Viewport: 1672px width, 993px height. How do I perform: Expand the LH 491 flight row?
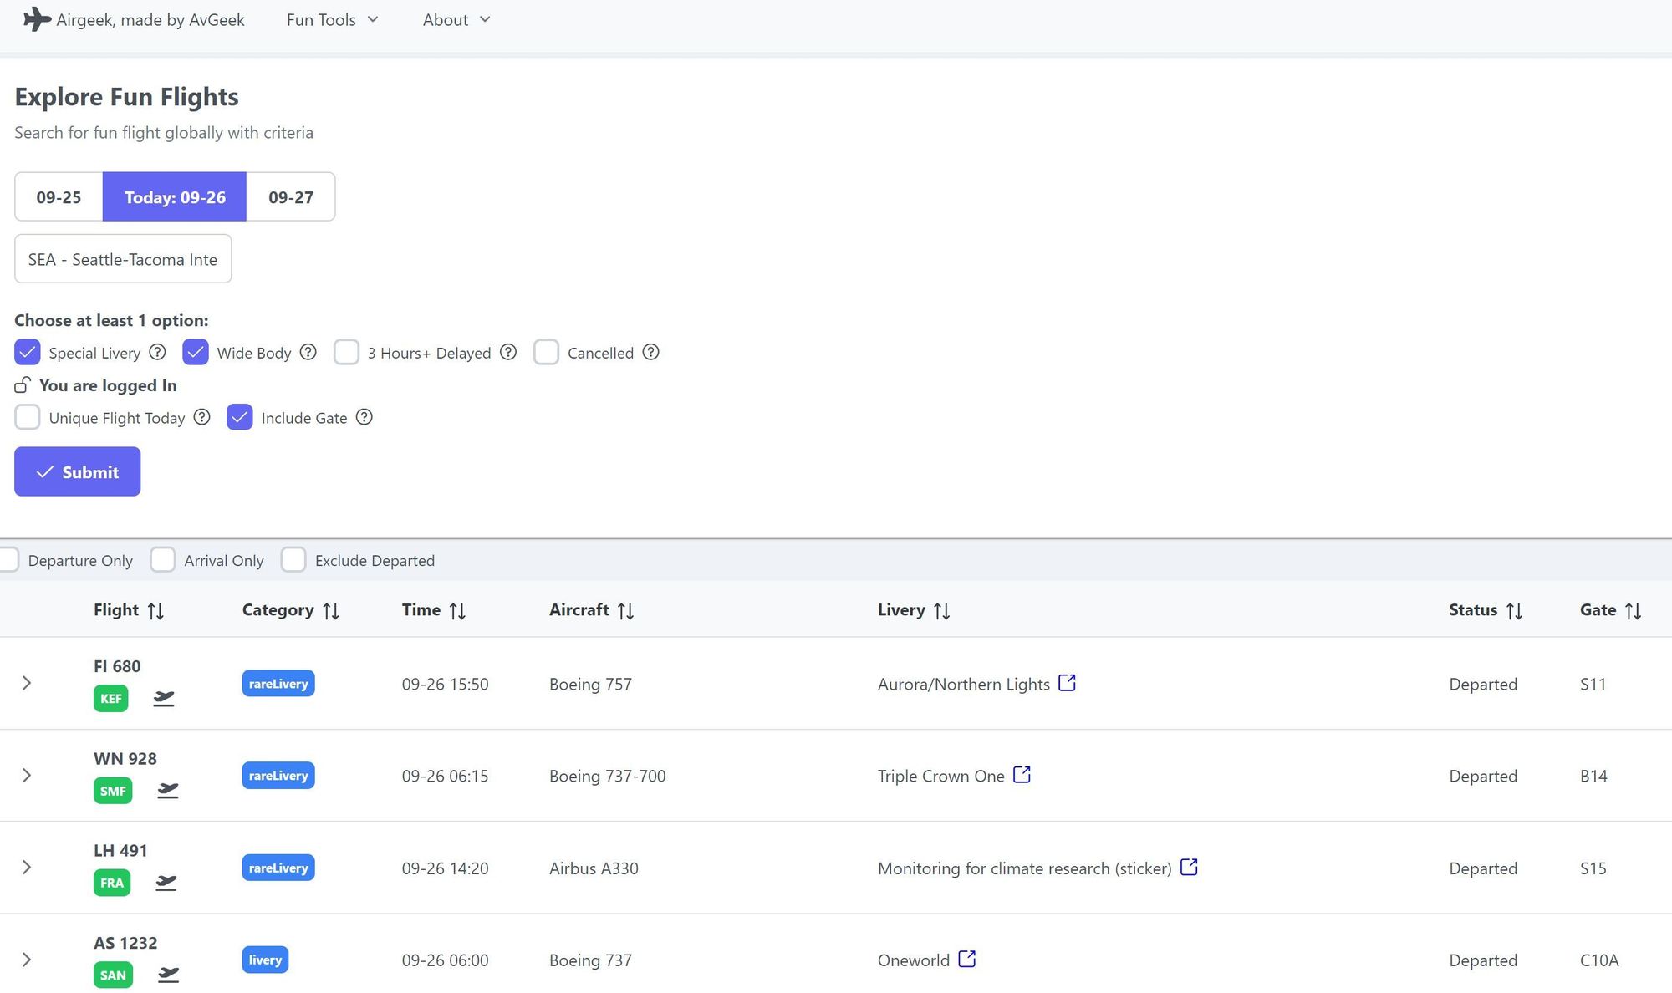[x=27, y=867]
